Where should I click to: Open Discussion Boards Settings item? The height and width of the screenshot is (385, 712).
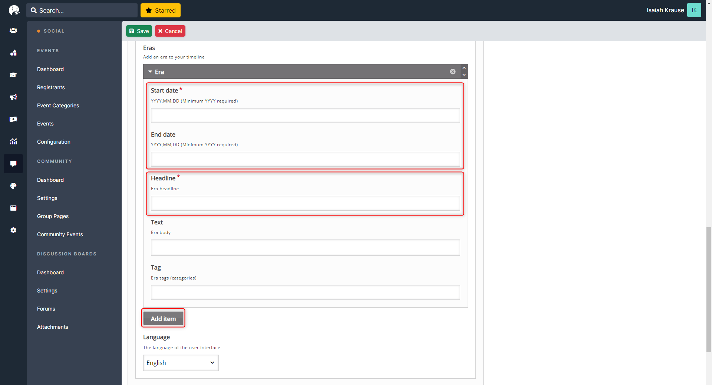[47, 291]
